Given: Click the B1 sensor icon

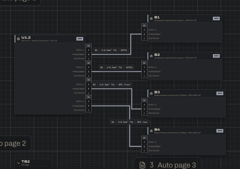Looking at the screenshot, I should pyautogui.click(x=151, y=18).
